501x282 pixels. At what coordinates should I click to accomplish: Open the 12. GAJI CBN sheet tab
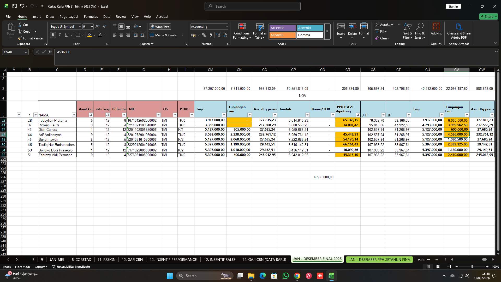(132, 259)
